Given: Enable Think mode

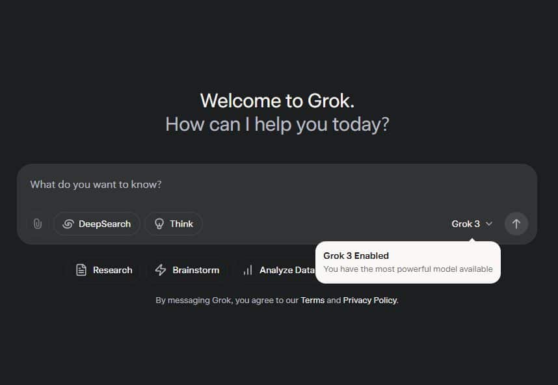Looking at the screenshot, I should 174,224.
